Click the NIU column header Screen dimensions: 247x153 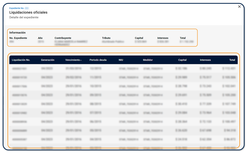(x=121, y=60)
